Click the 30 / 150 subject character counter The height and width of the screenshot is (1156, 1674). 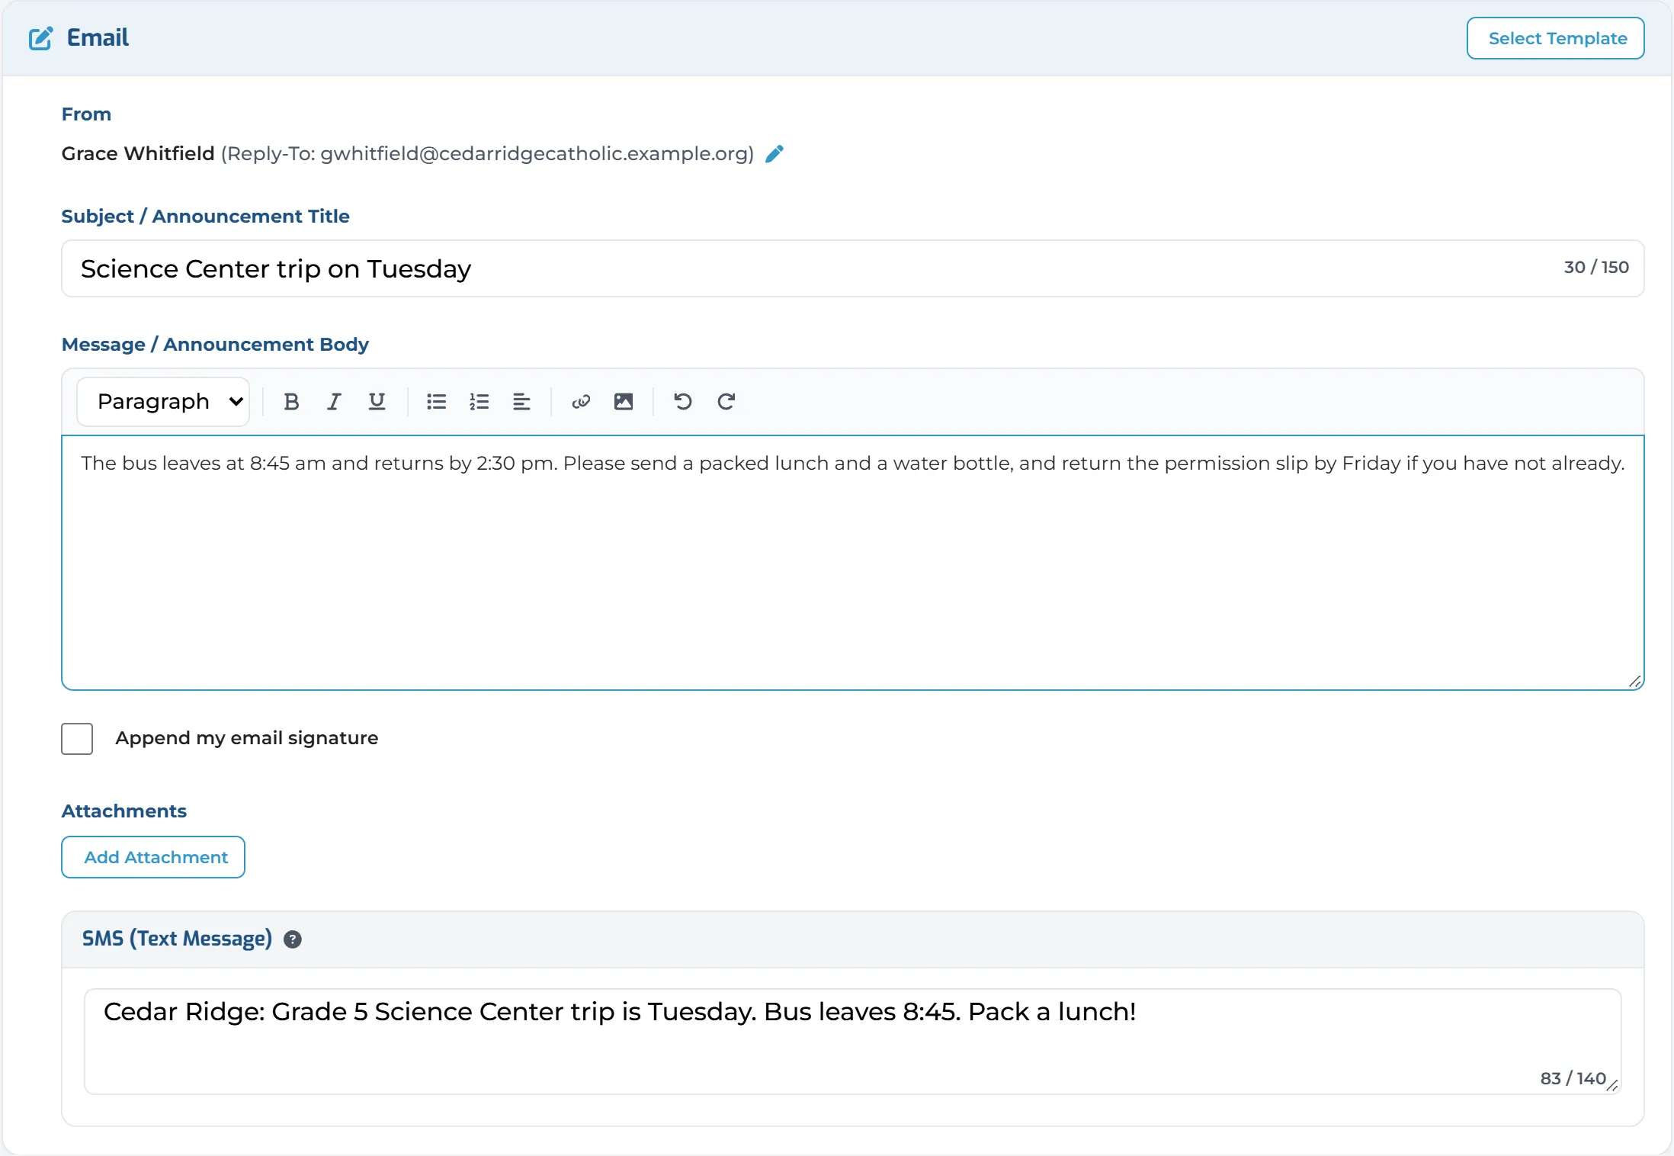[1596, 268]
